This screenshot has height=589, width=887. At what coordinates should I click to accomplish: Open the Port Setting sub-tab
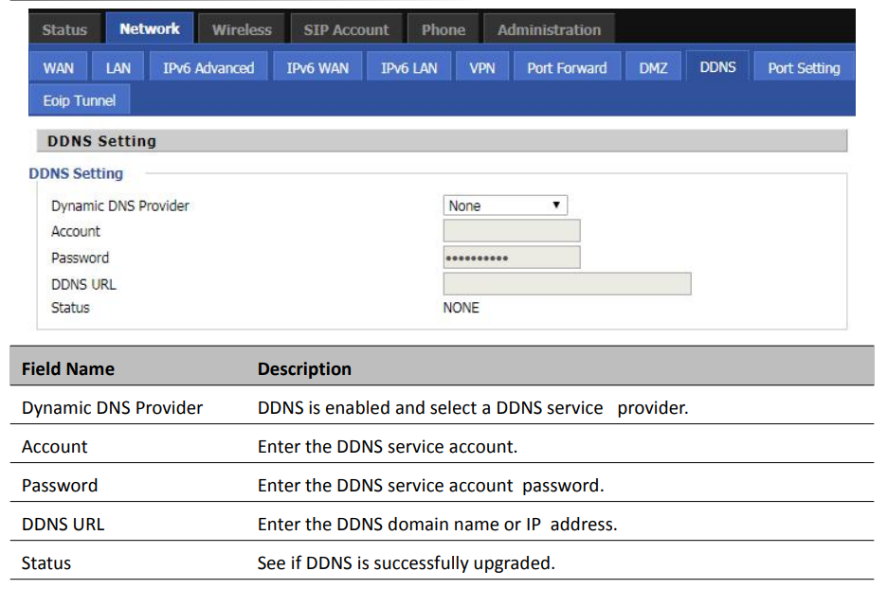[804, 68]
